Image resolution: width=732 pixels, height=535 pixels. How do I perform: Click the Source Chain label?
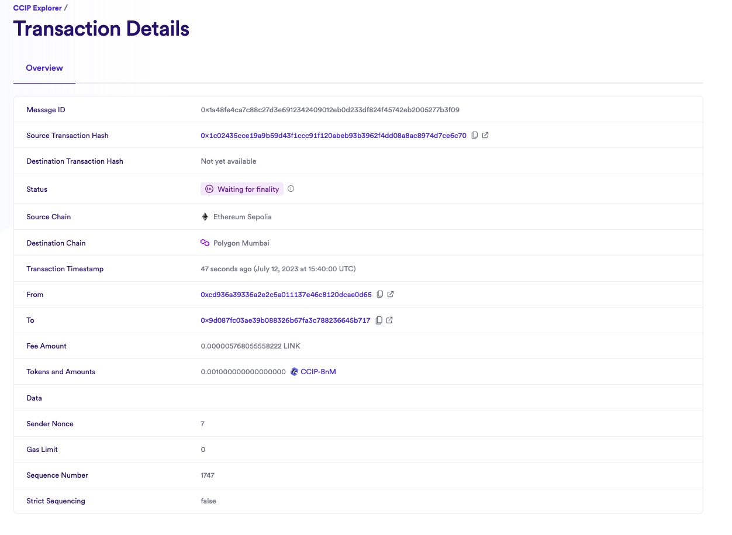point(49,217)
